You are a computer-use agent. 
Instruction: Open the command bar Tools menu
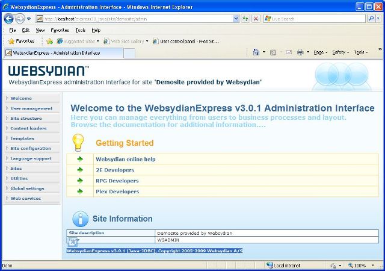pos(361,52)
